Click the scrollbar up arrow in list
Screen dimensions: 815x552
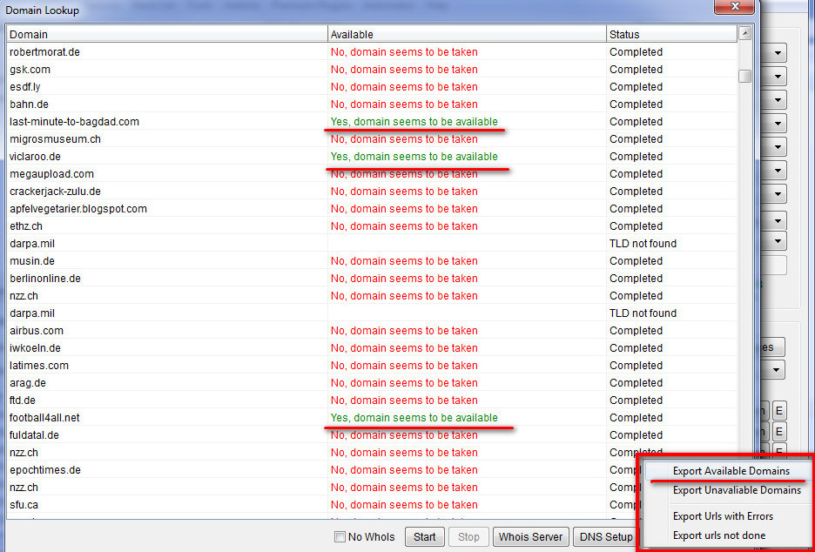click(x=745, y=34)
